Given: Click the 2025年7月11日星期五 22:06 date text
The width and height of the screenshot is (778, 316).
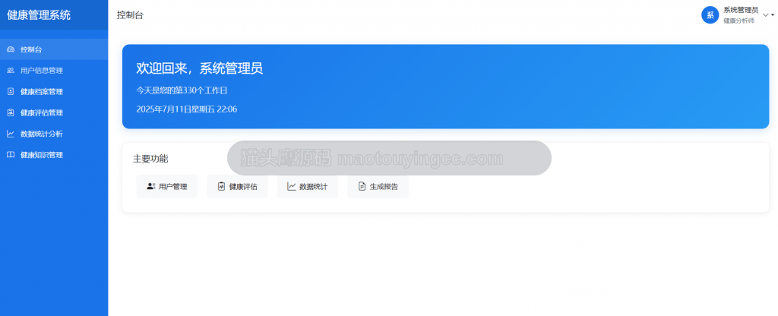Looking at the screenshot, I should point(187,109).
